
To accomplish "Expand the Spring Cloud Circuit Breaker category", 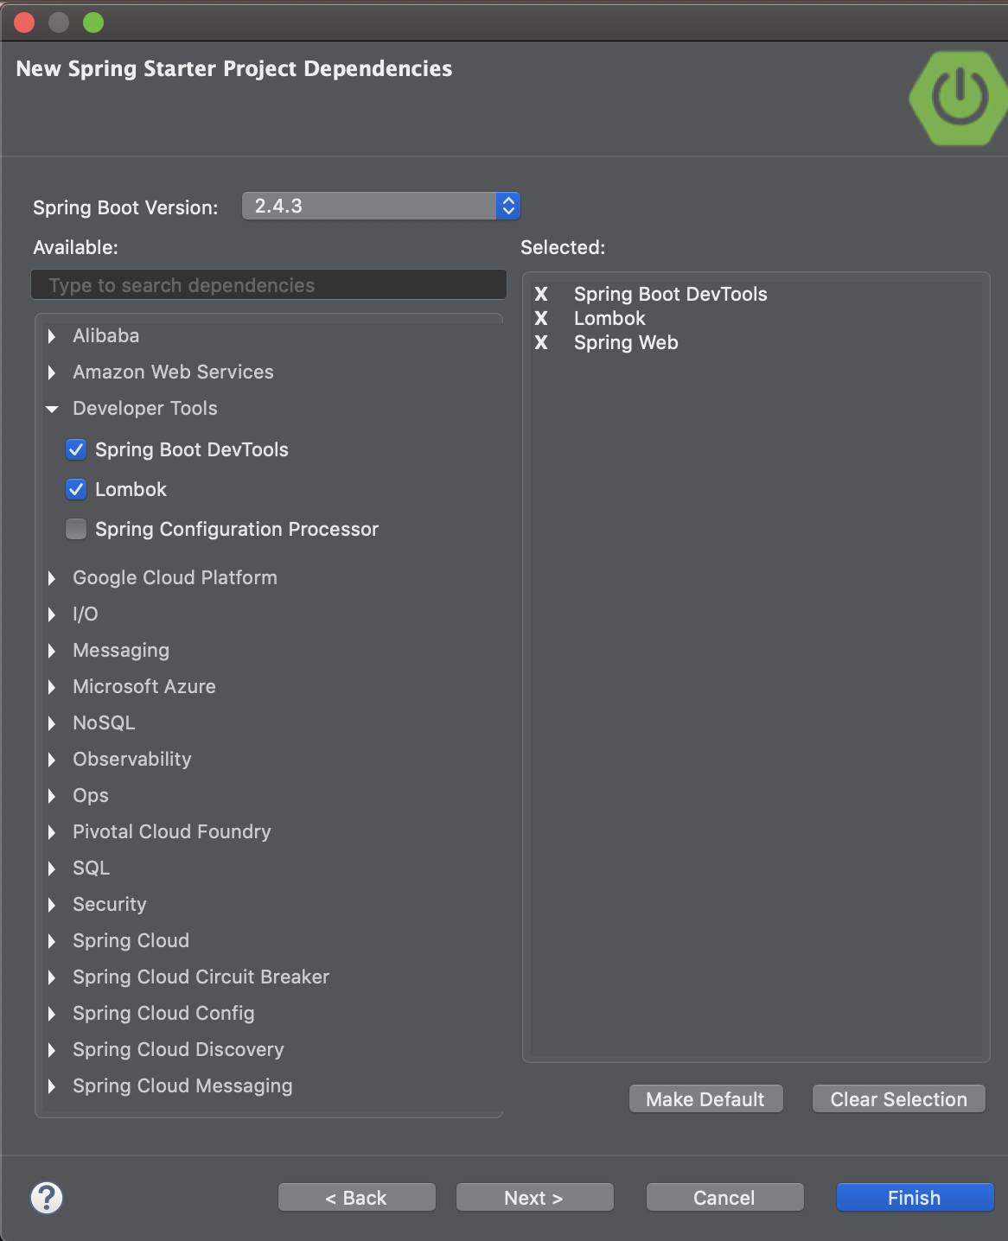I will pyautogui.click(x=52, y=977).
